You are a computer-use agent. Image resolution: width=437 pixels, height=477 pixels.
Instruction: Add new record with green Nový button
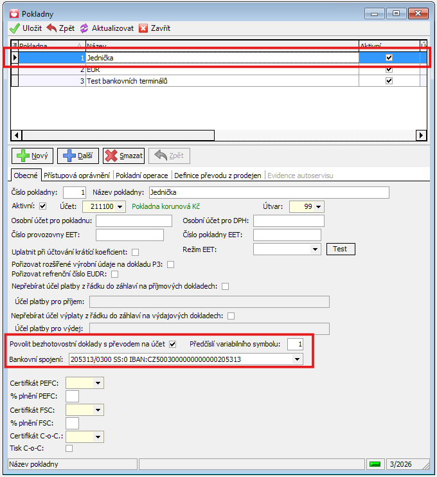coord(31,156)
